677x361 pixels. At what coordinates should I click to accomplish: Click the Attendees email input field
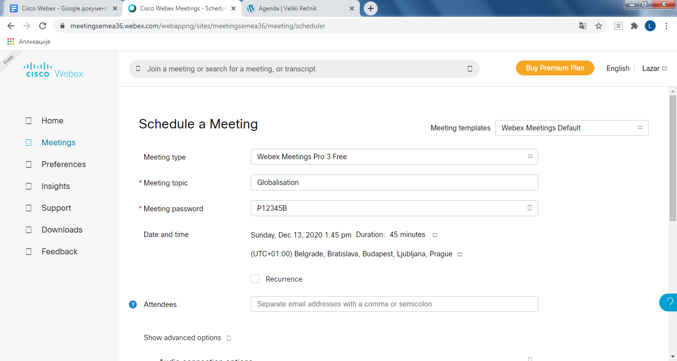(x=395, y=304)
